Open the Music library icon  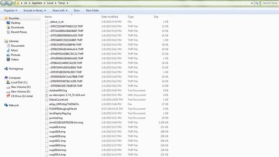point(8,51)
